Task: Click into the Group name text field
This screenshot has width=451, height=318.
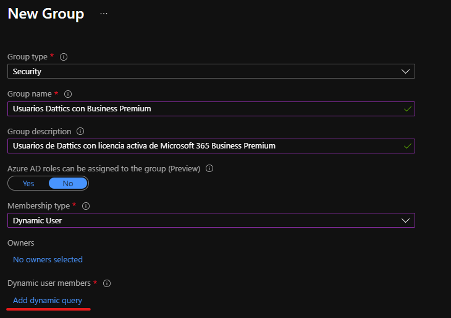Action: tap(198, 109)
